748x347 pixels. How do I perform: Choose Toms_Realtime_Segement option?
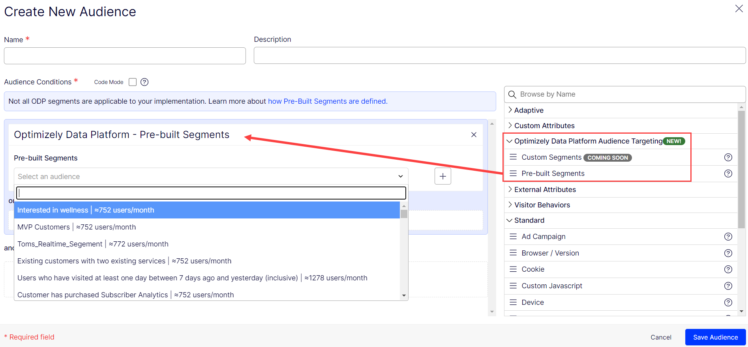pyautogui.click(x=207, y=244)
